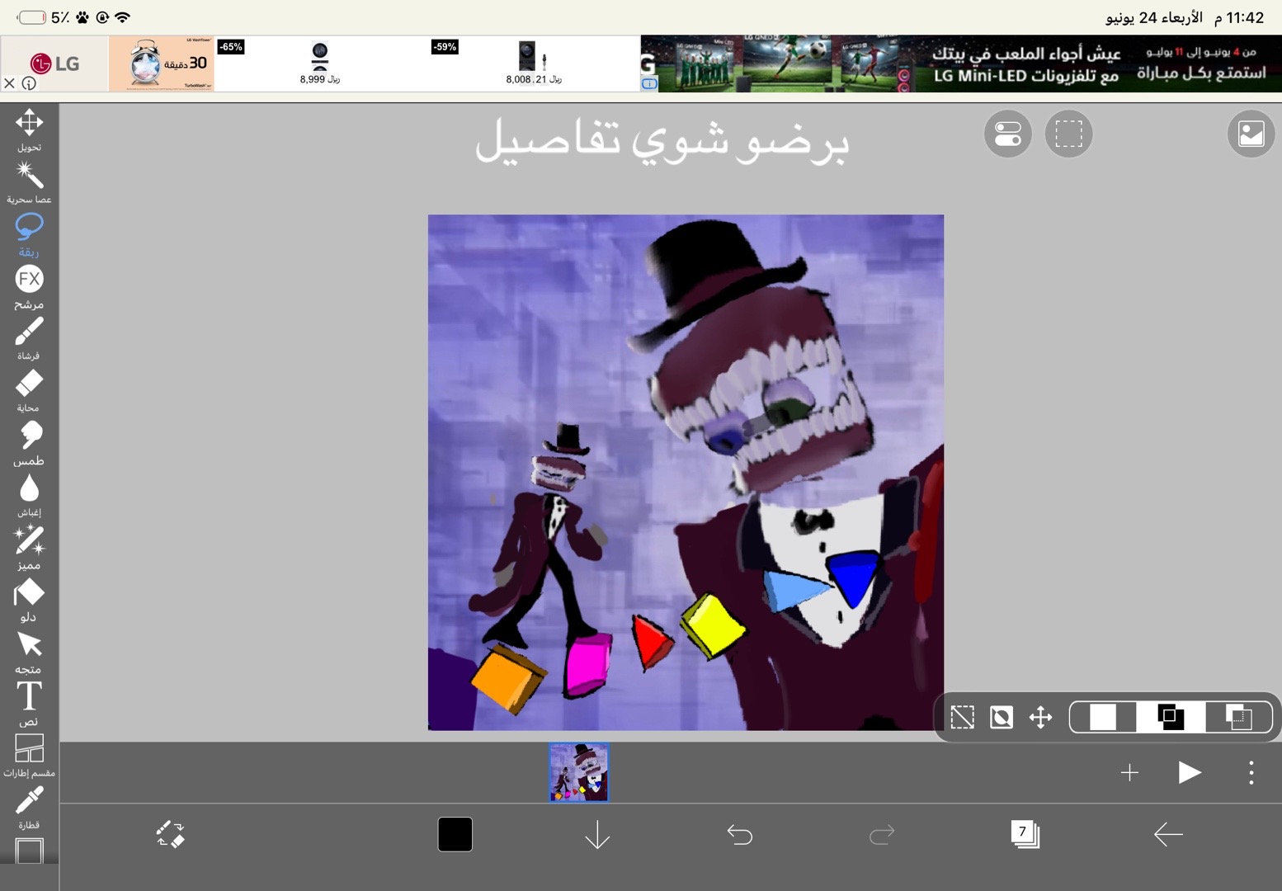Open the 8,008.21 riyal product ad

(x=533, y=64)
